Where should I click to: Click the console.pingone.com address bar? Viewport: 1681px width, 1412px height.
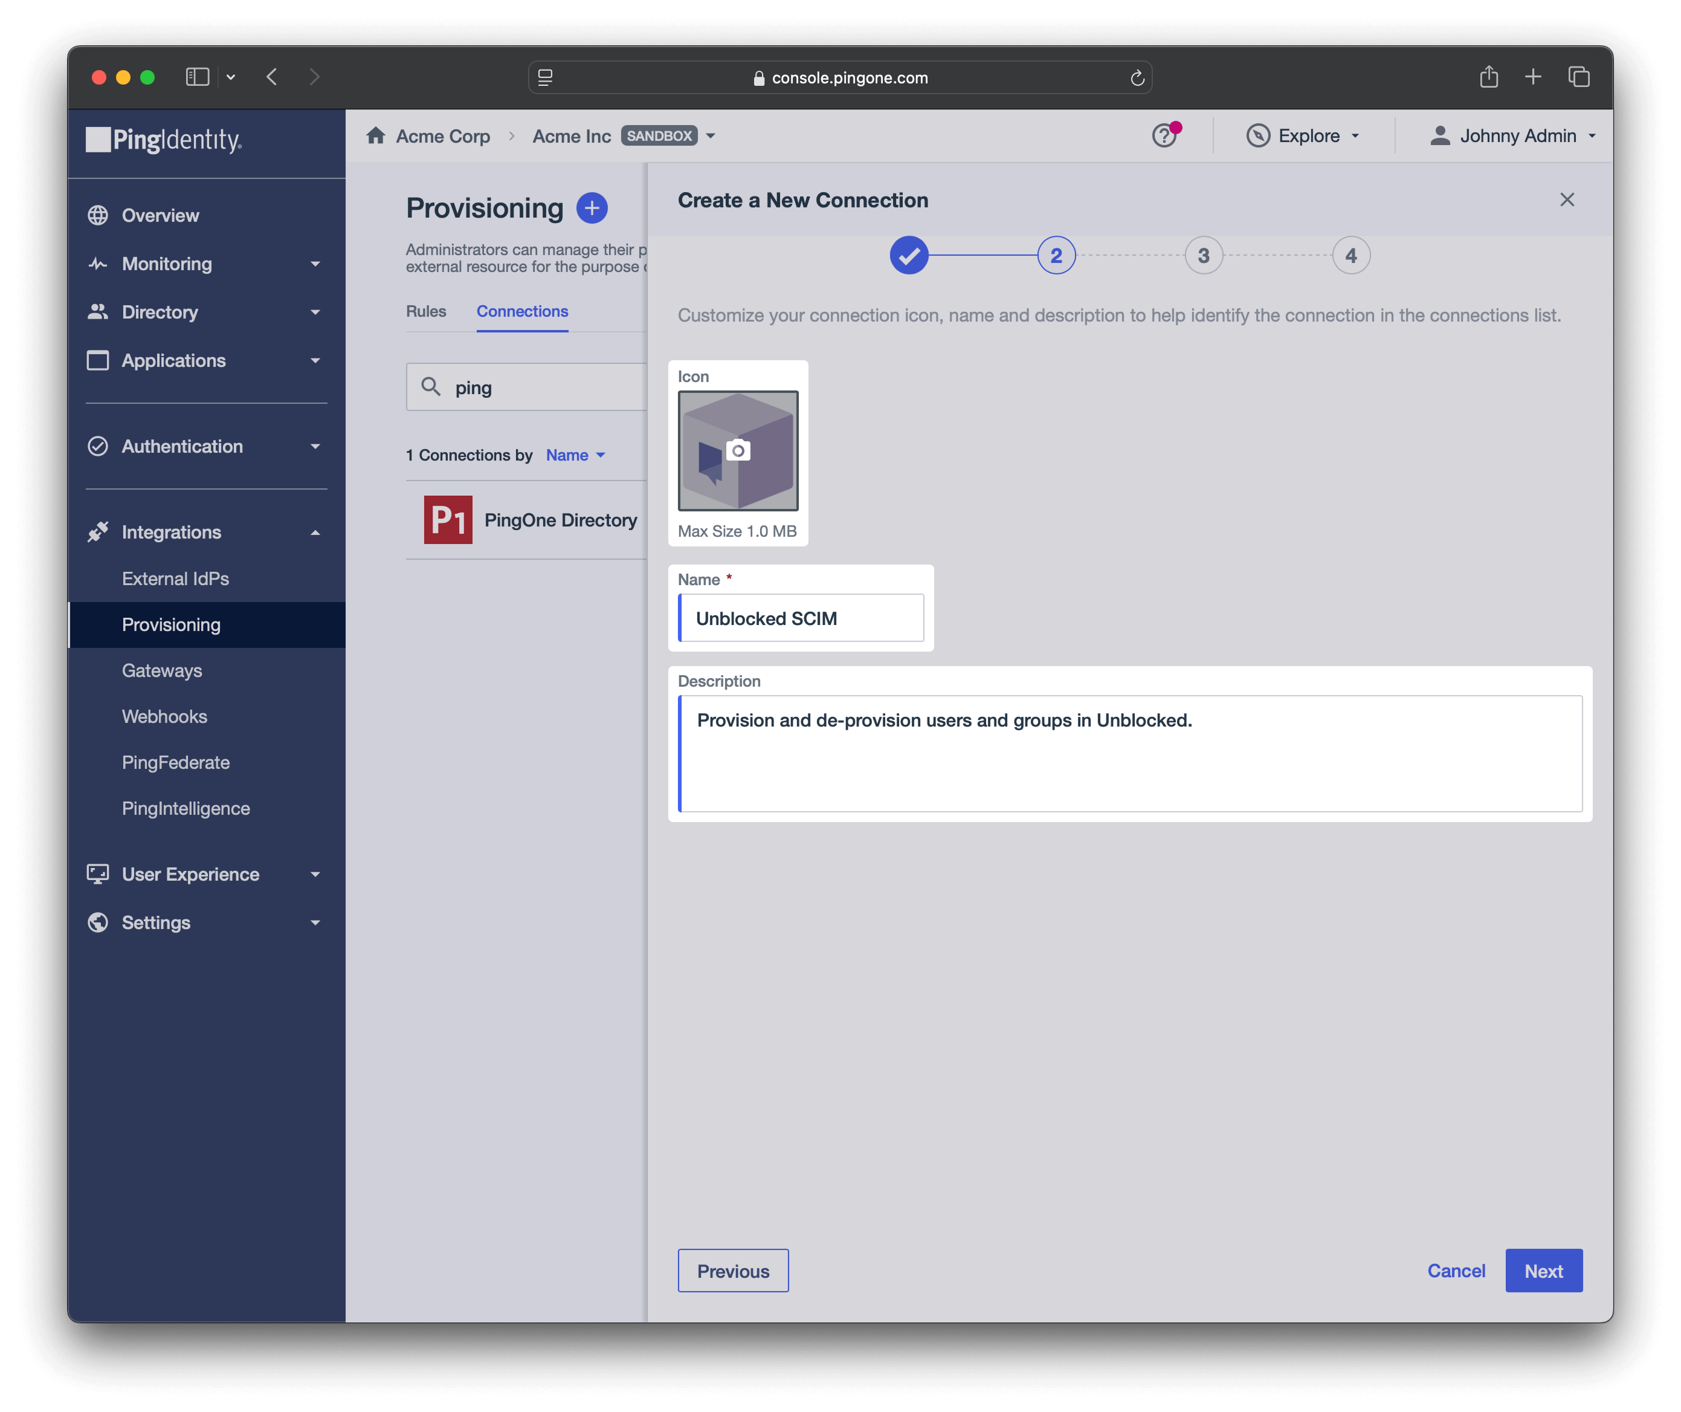point(841,78)
